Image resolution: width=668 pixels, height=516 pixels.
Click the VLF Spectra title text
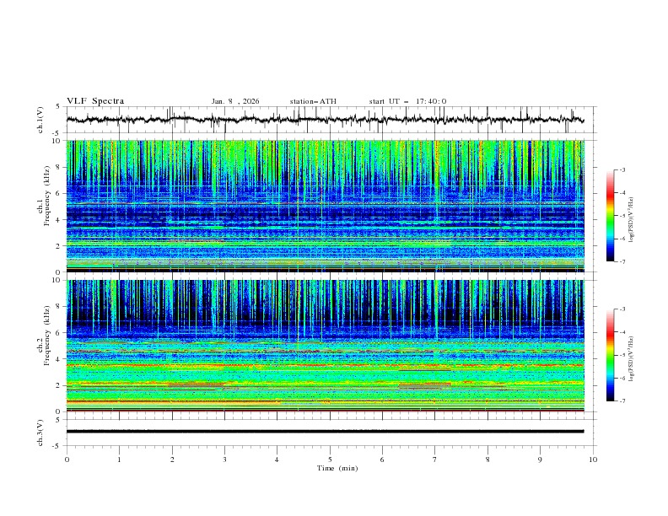[x=95, y=101]
